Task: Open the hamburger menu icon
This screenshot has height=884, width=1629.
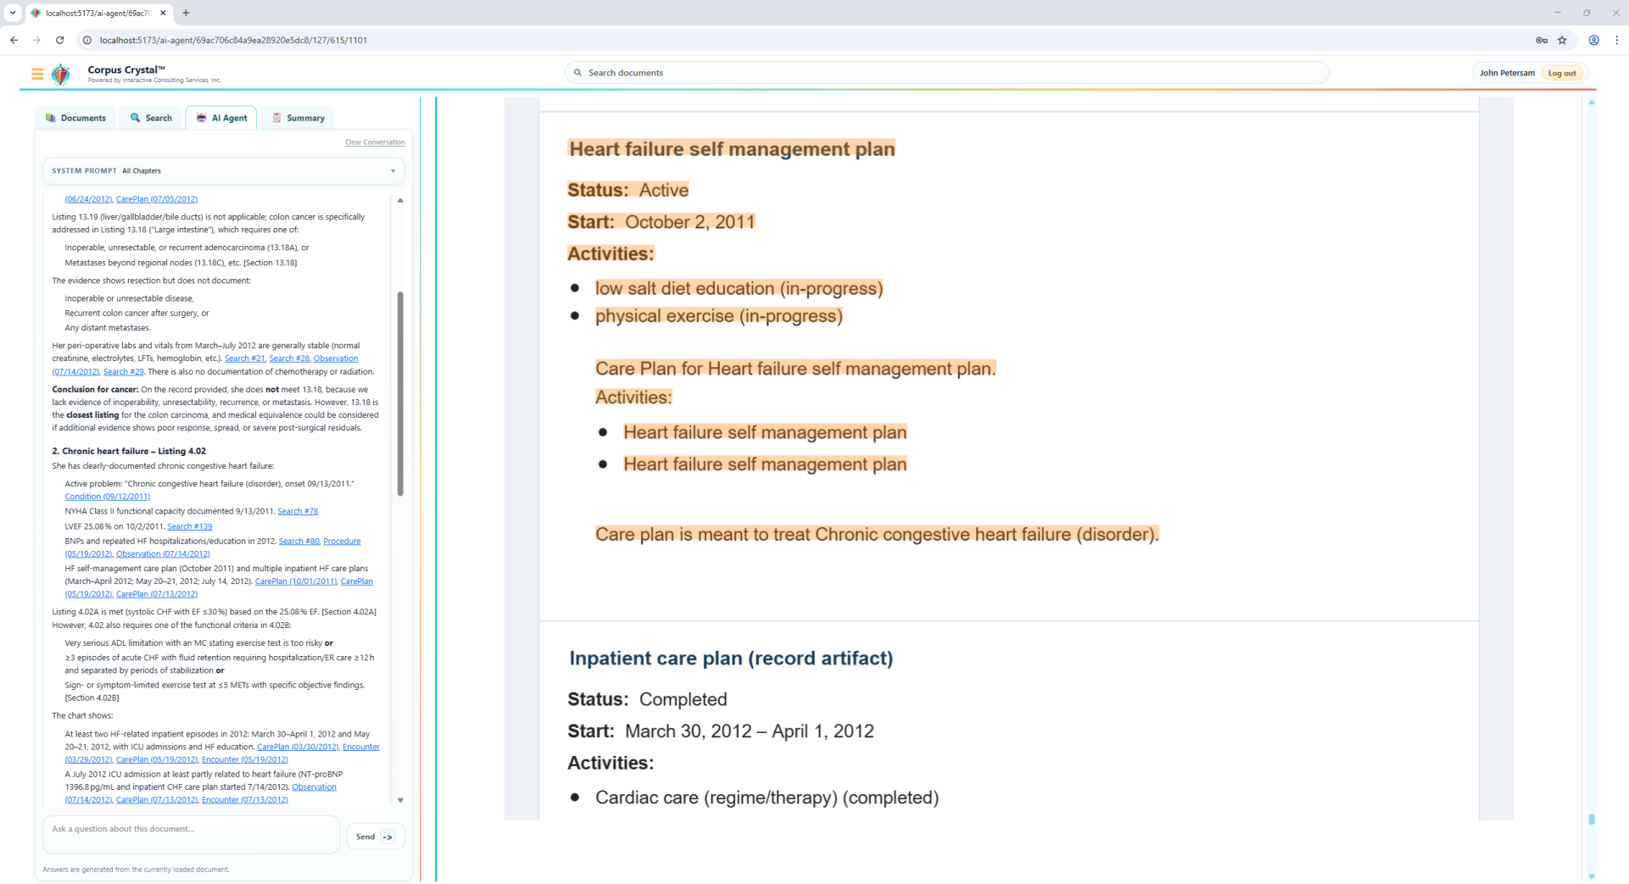Action: click(x=37, y=74)
